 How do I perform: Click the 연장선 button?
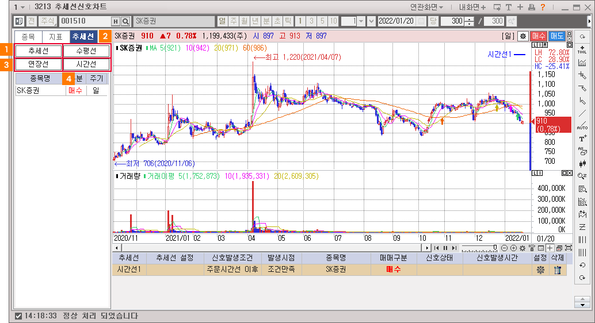39,64
